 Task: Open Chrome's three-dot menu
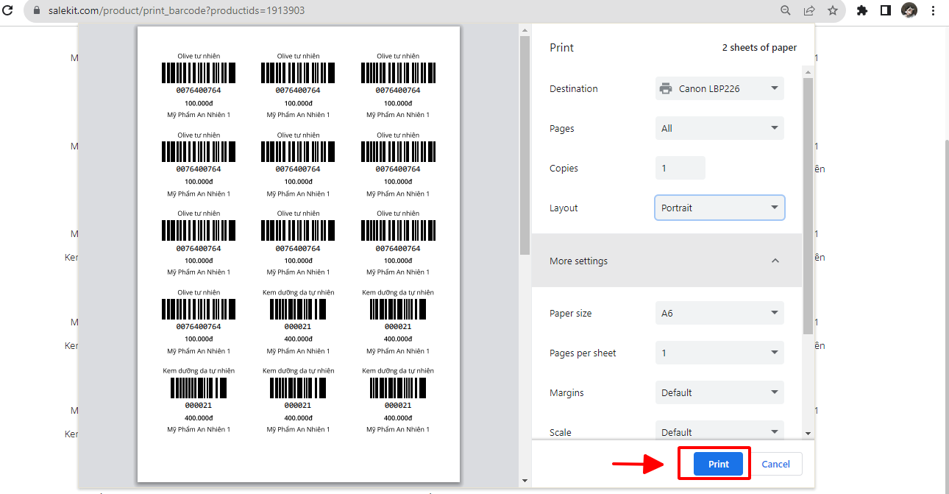coord(933,10)
